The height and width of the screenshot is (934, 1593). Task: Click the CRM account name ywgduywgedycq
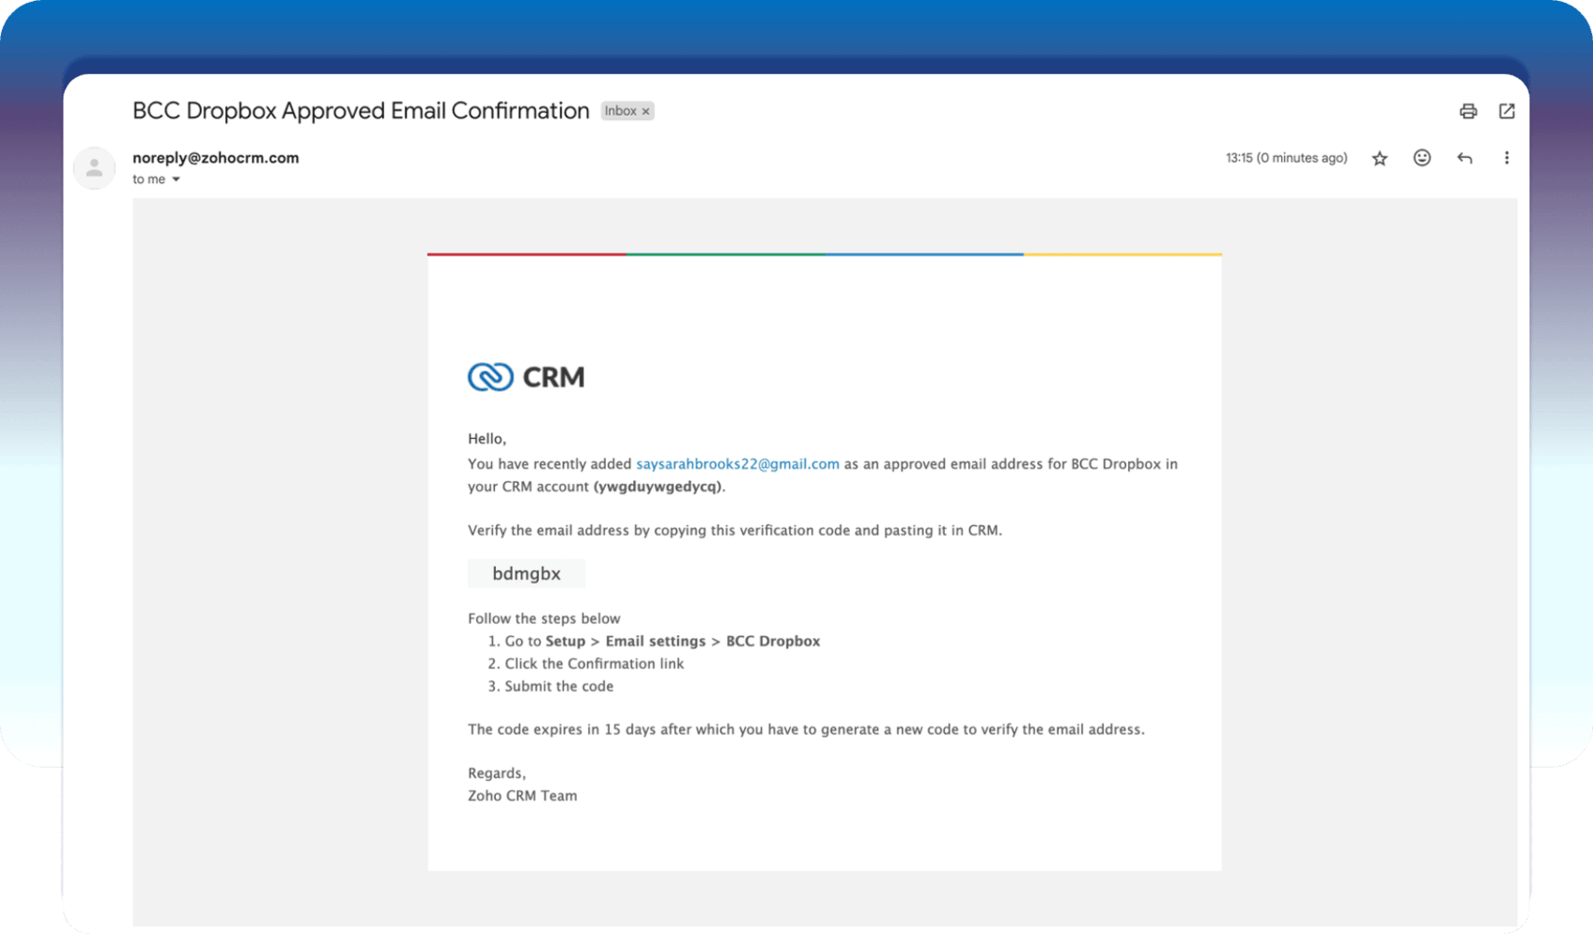click(657, 487)
